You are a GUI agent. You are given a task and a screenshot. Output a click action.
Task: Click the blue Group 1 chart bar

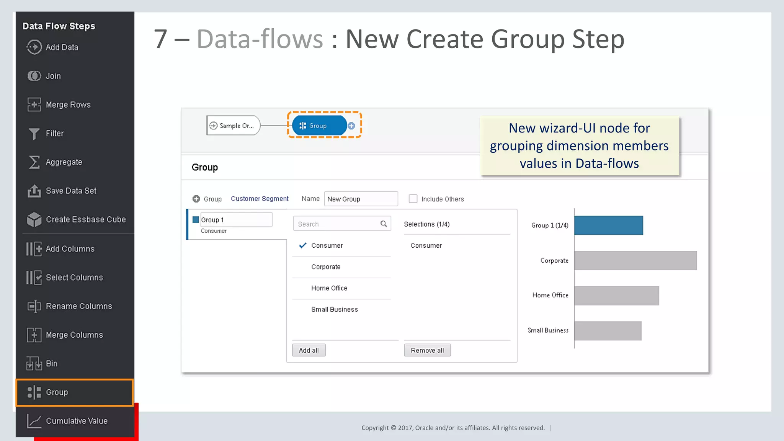(609, 225)
